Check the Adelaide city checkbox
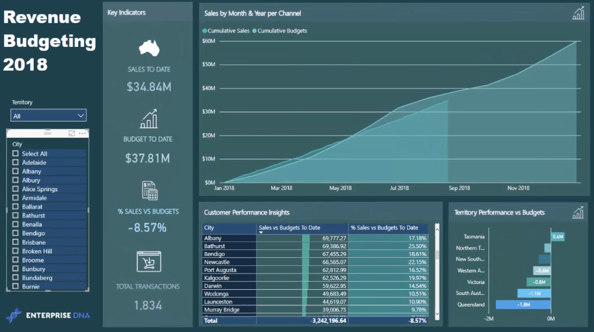The image size is (594, 332). point(16,162)
